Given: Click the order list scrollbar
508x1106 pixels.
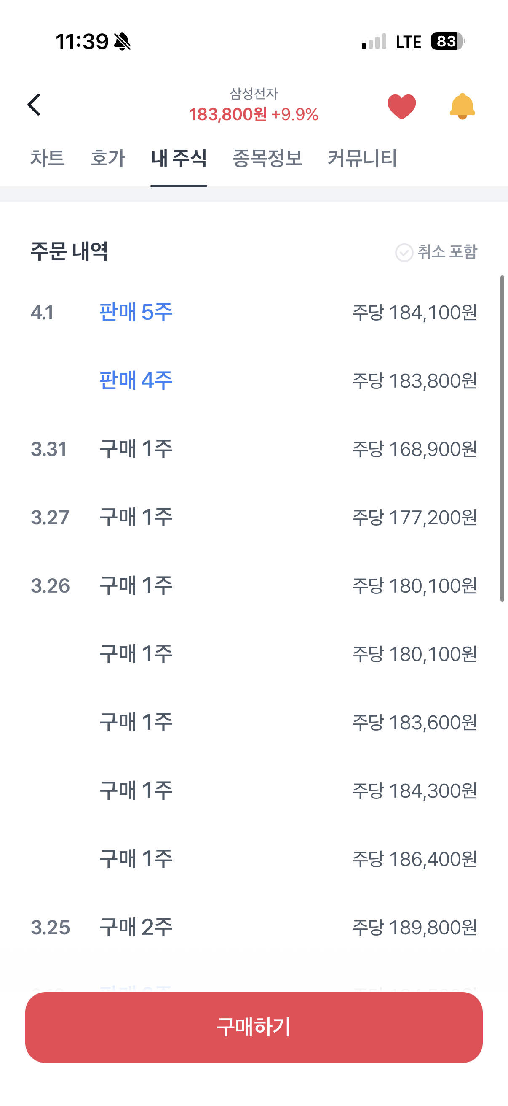Looking at the screenshot, I should click(x=502, y=438).
